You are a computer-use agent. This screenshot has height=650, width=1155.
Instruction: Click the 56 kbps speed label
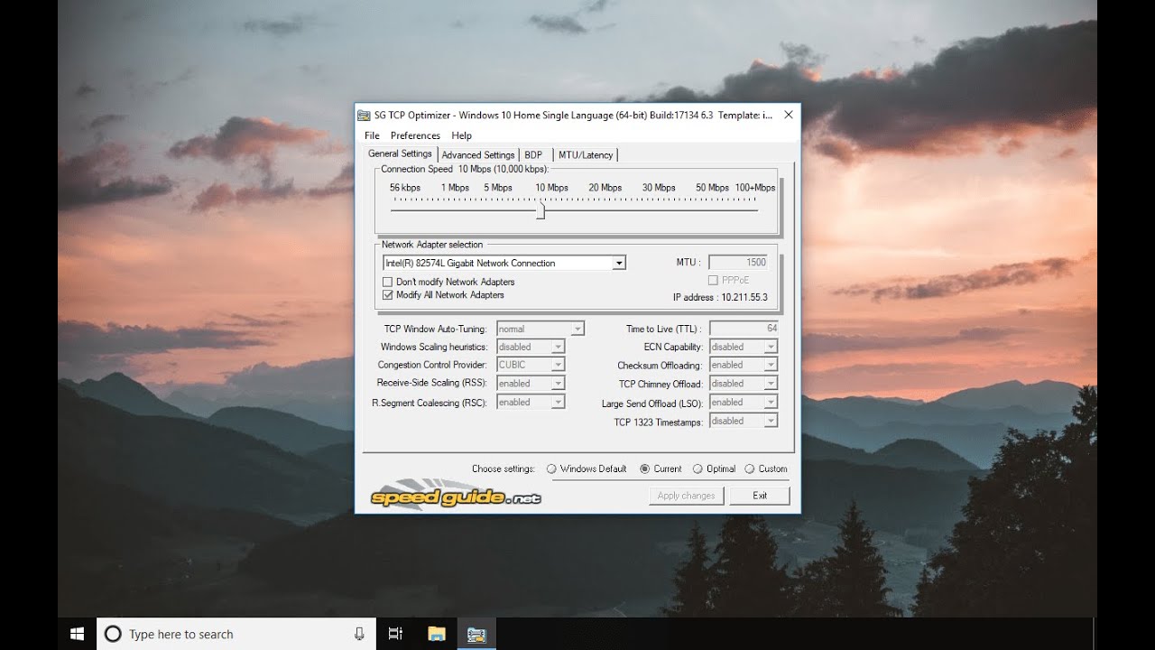pos(405,188)
